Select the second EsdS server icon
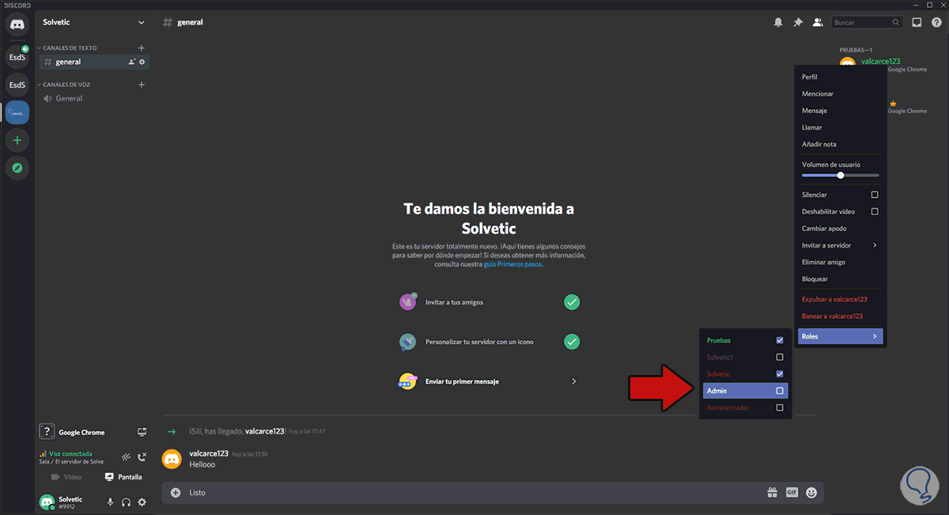 17,84
